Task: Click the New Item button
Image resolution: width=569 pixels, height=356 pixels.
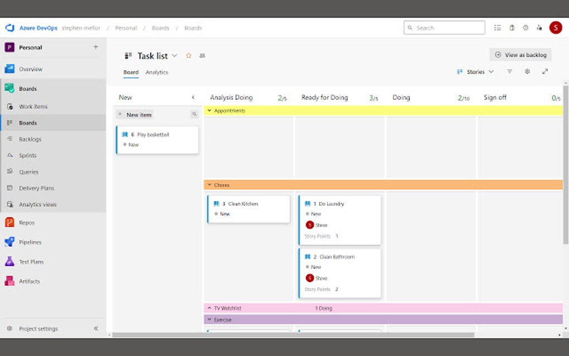Action: point(136,114)
